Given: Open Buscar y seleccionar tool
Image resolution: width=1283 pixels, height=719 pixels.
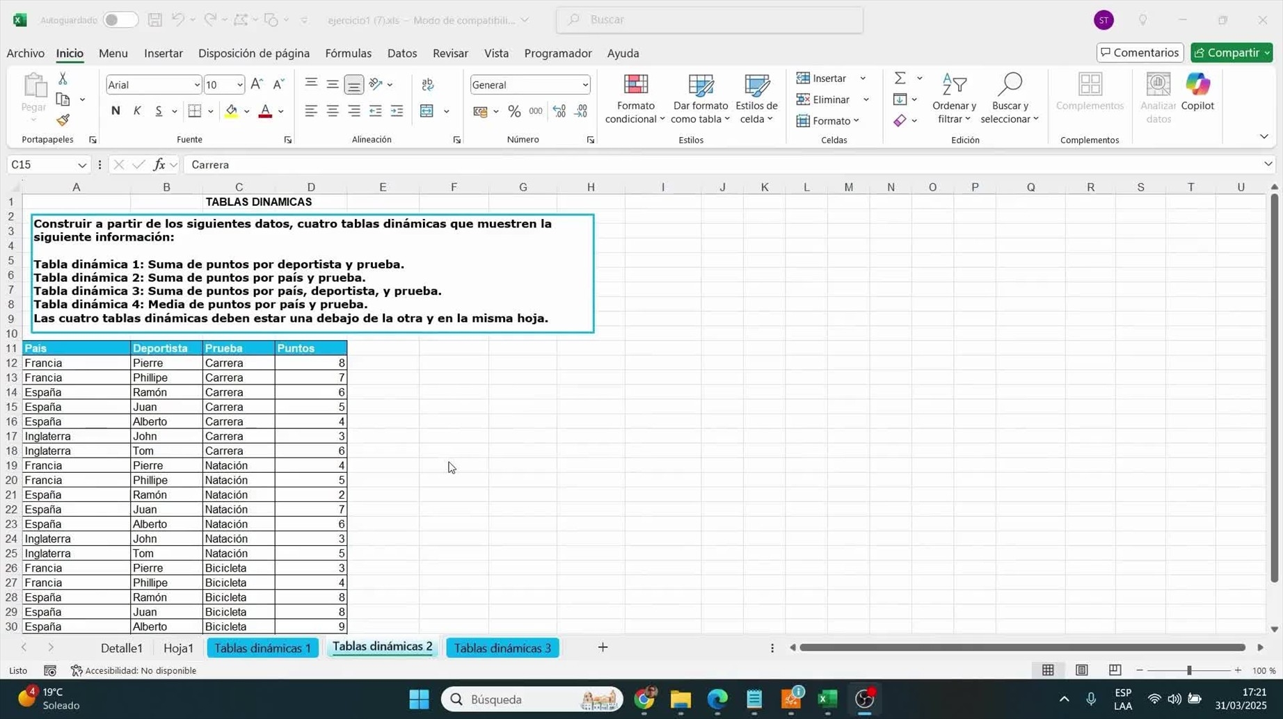Looking at the screenshot, I should [1009, 99].
